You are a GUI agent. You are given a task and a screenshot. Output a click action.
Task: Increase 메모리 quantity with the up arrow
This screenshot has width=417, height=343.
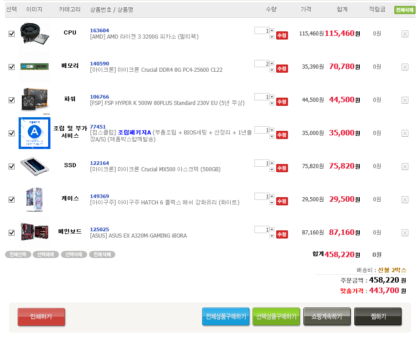click(272, 64)
